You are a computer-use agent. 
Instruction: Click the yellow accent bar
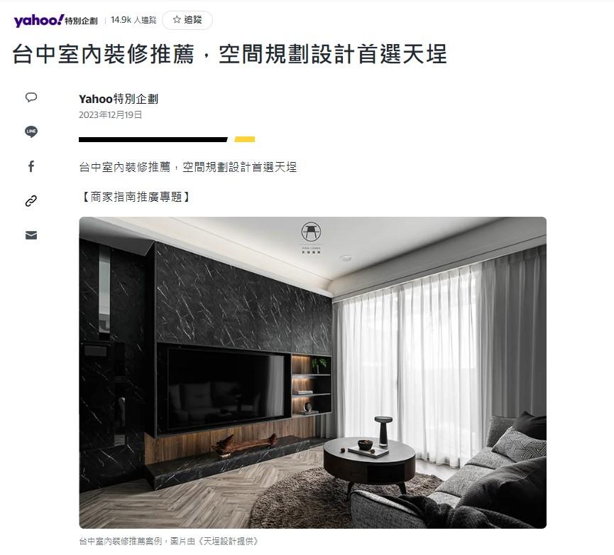(x=245, y=139)
